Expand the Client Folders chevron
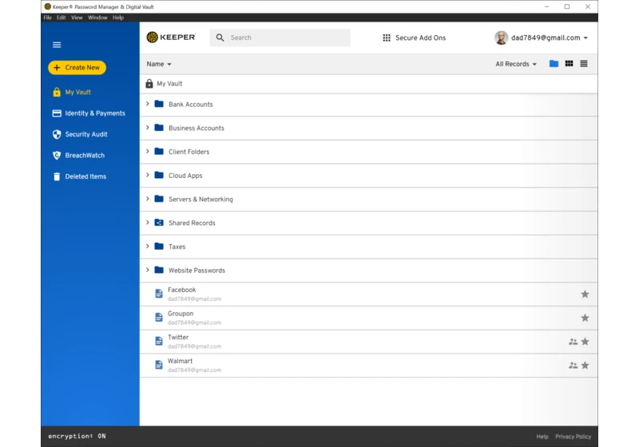Image resolution: width=639 pixels, height=447 pixels. (148, 152)
